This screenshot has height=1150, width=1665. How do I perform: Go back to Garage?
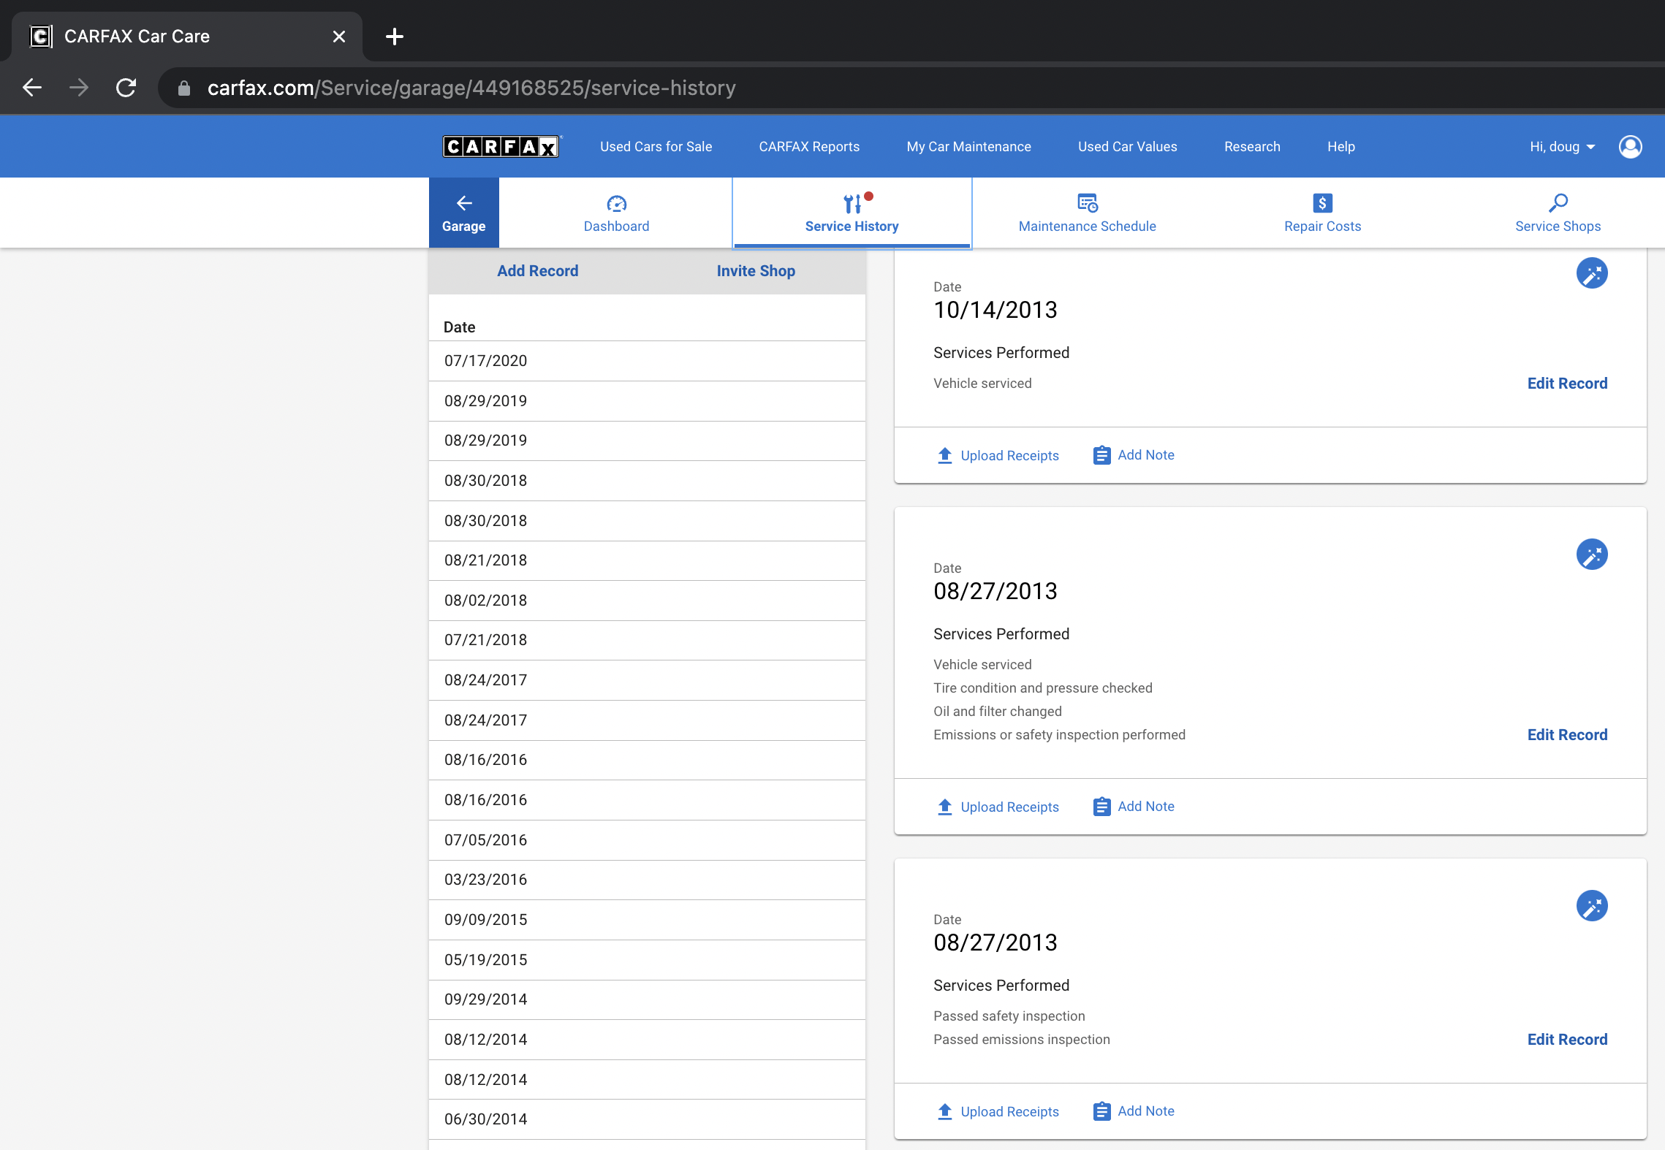[464, 213]
